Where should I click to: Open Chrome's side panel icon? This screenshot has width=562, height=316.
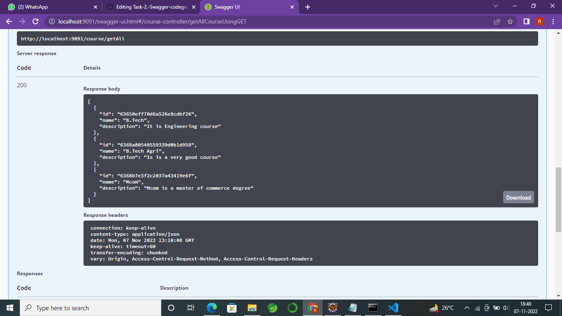[x=527, y=21]
